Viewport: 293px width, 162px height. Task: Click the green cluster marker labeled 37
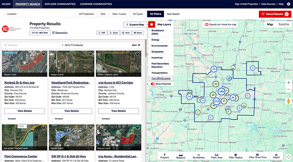pos(224,101)
